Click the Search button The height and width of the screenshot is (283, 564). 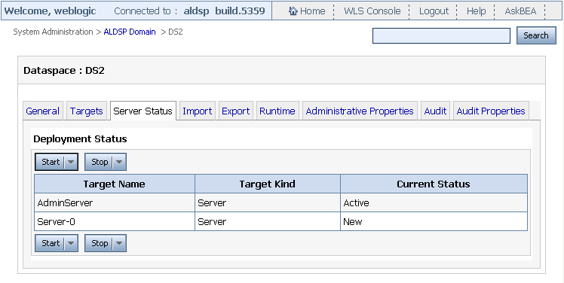536,35
